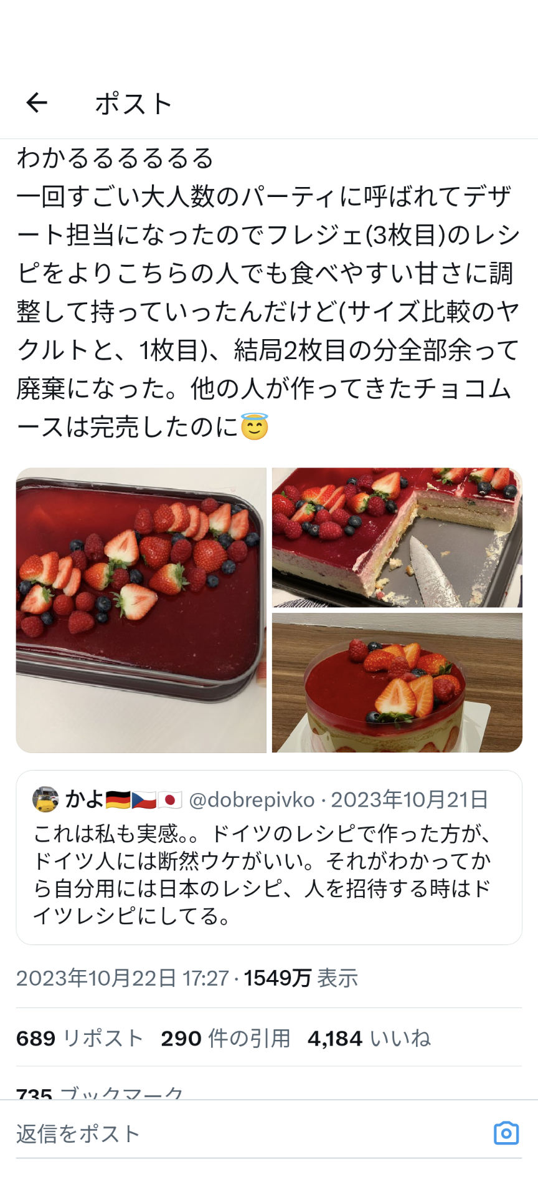Focus the 返信をポスト reply field

[x=249, y=1133]
